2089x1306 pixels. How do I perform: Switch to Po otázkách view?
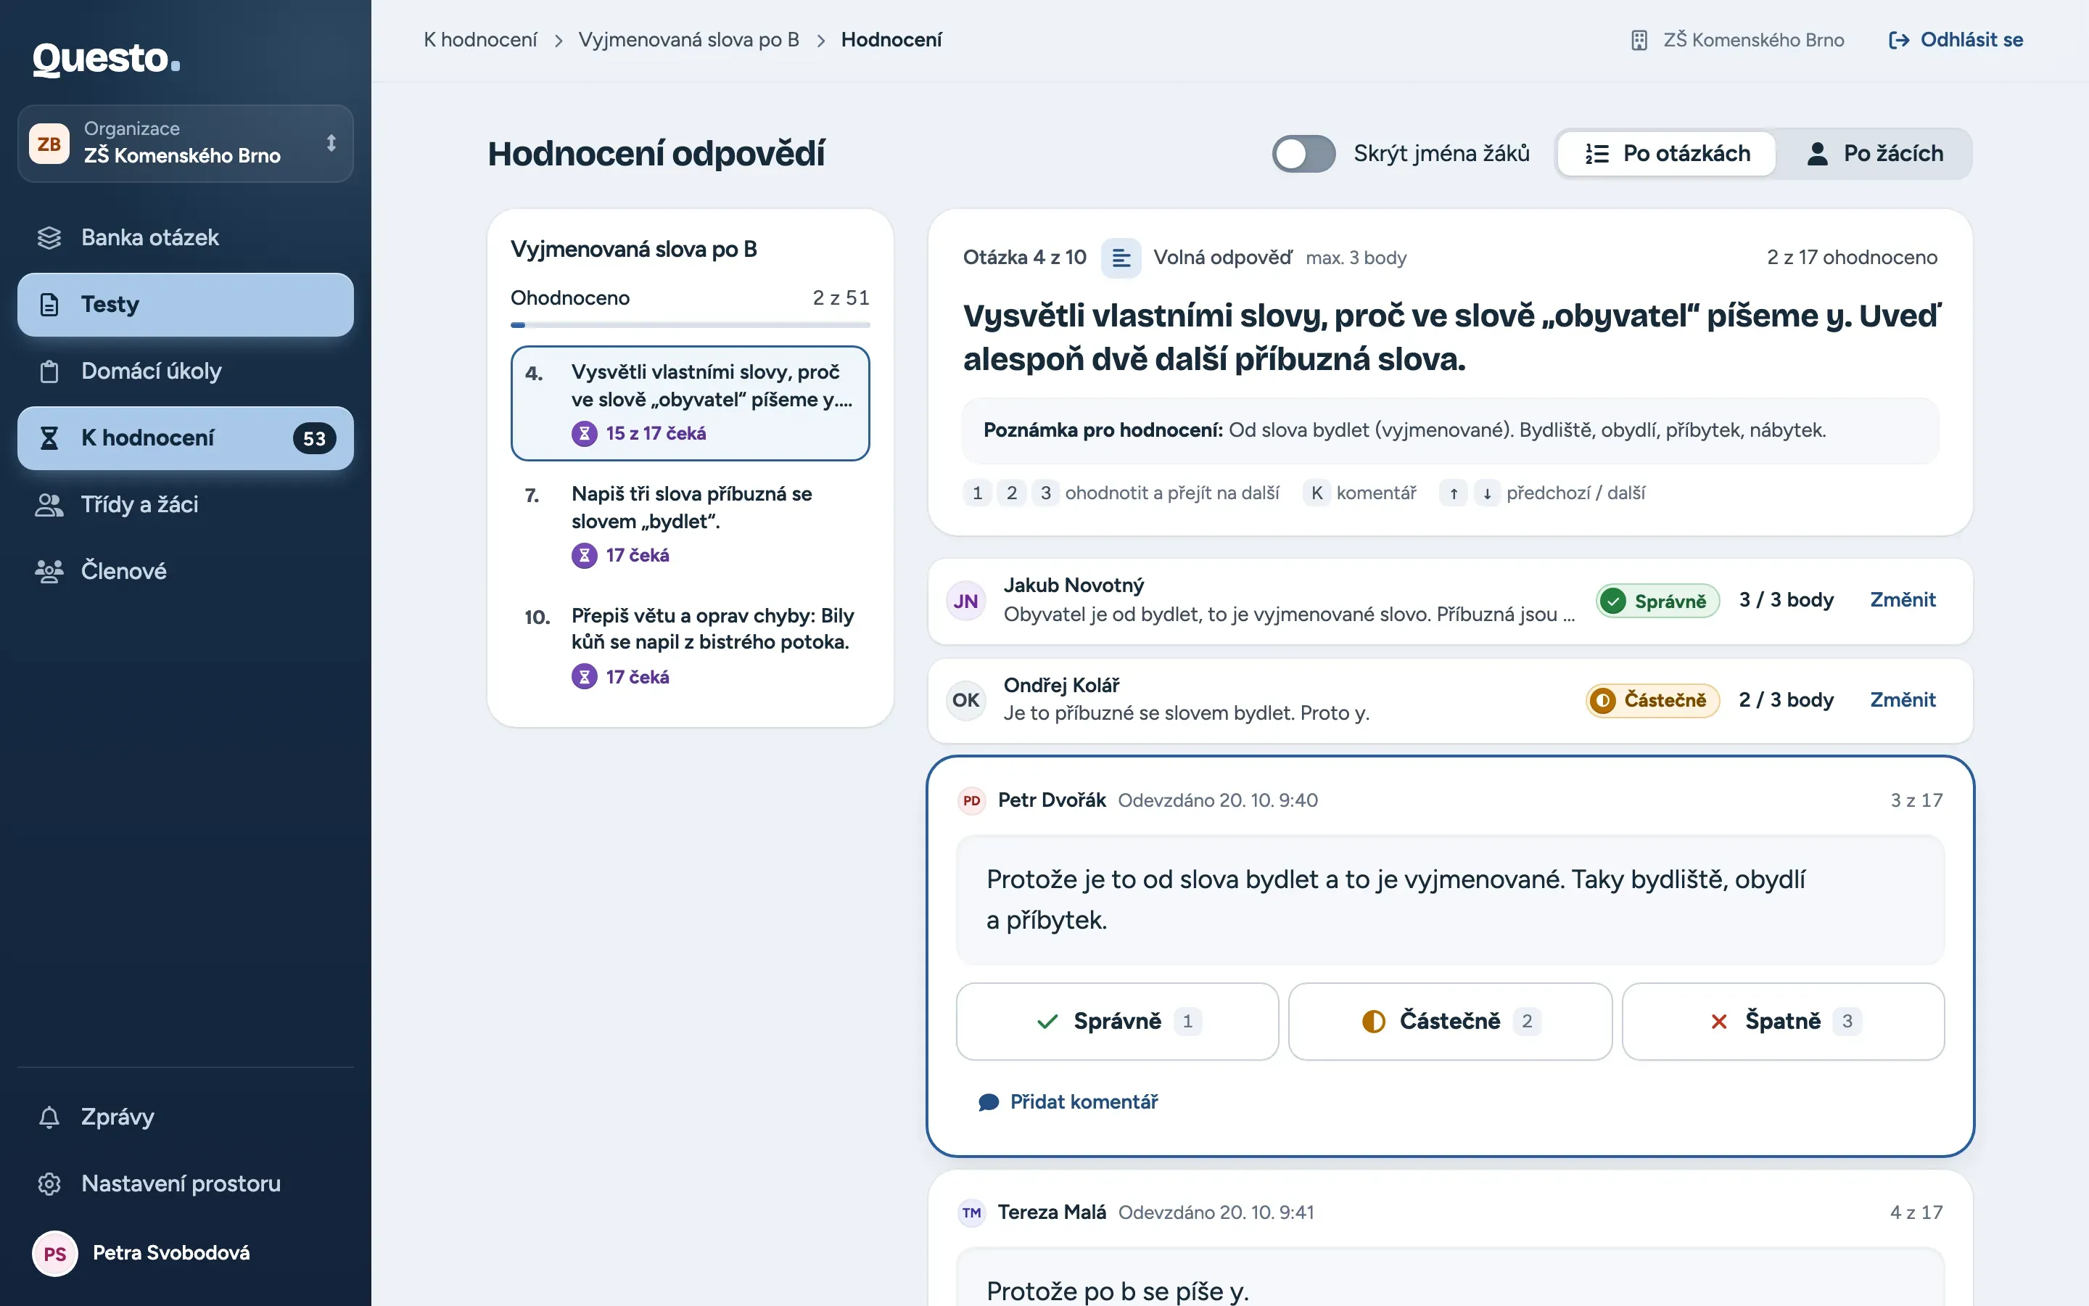(x=1667, y=154)
